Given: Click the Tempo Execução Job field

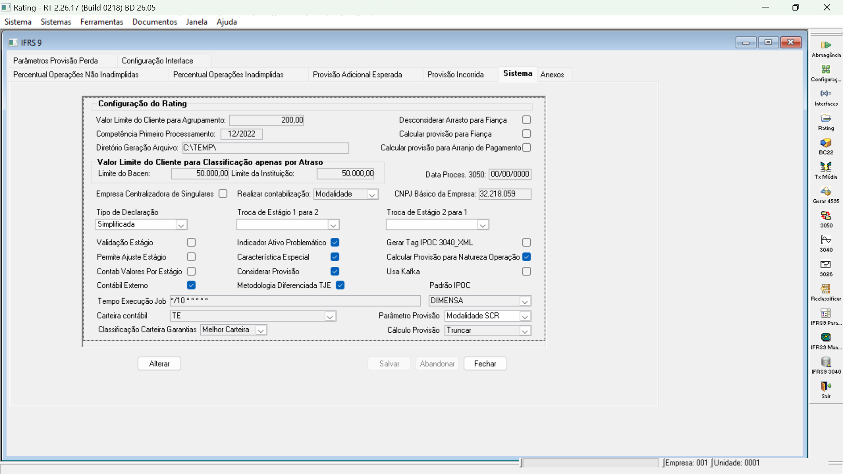Looking at the screenshot, I should [295, 301].
